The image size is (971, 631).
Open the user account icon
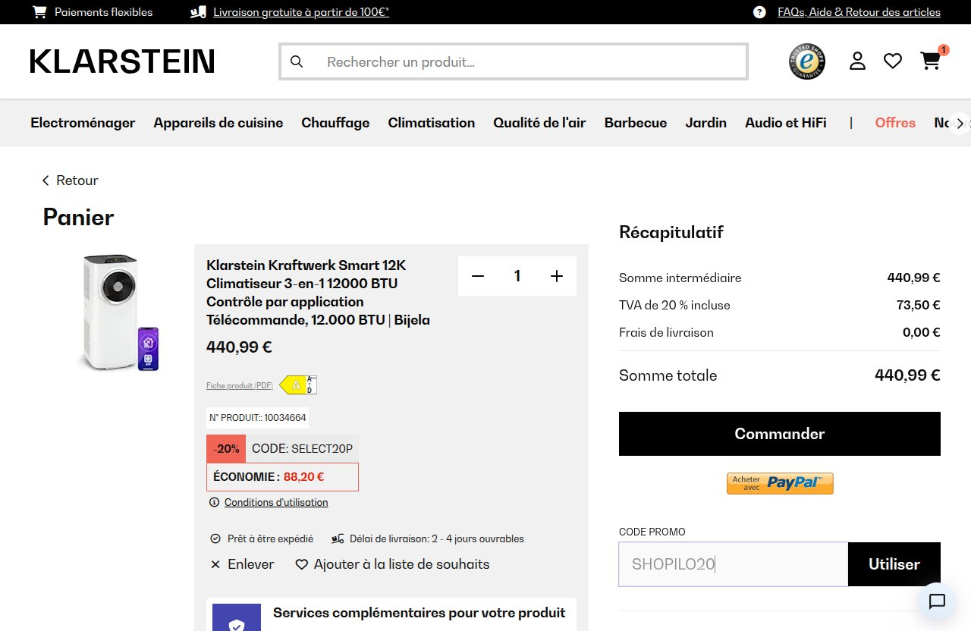(857, 61)
